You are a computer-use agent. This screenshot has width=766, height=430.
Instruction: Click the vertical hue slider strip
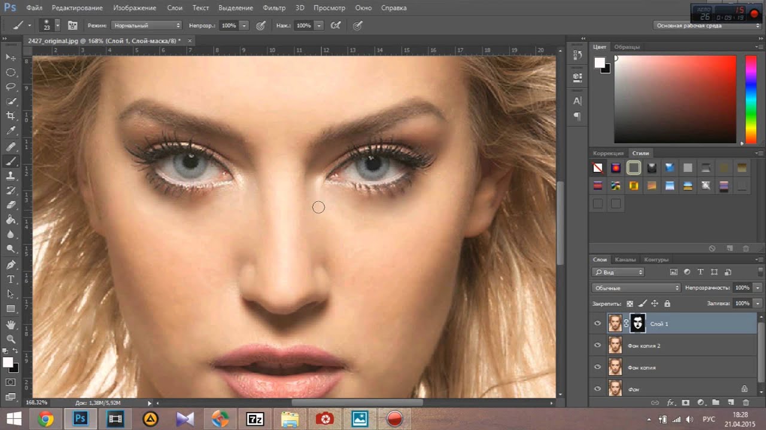[750, 99]
